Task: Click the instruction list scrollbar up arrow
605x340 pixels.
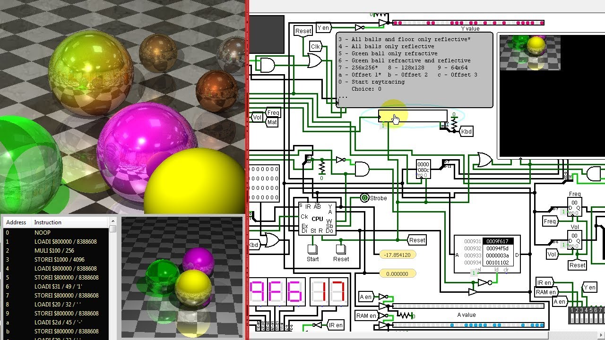Action: pyautogui.click(x=112, y=221)
